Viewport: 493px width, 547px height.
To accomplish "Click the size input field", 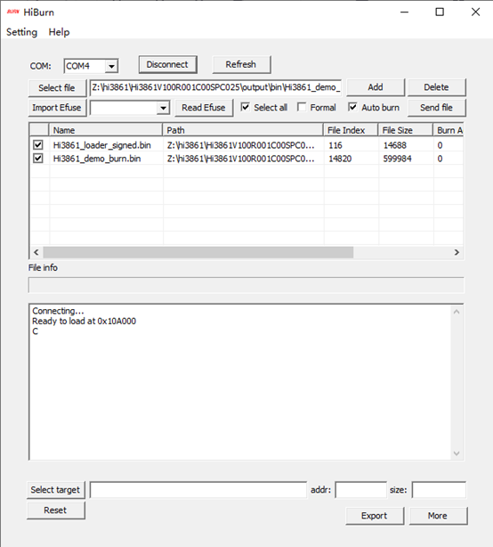I will (439, 490).
